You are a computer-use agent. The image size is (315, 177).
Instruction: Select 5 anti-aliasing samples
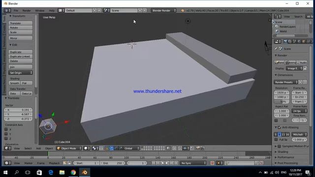pos(276,134)
